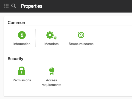Click the Security section heading

(15, 59)
